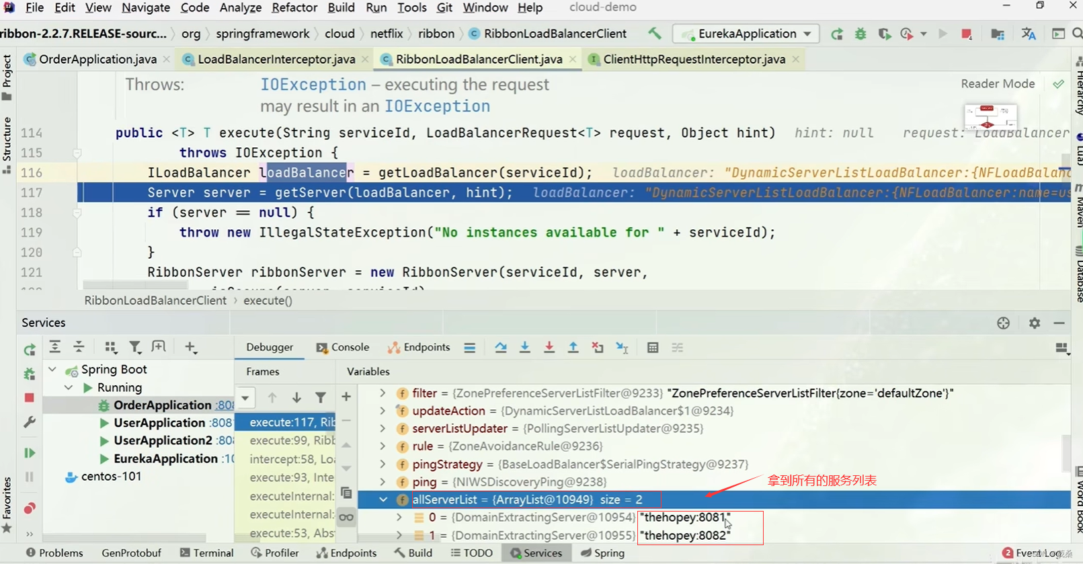Close the RibbonLoadBalancerClient.java tab

click(573, 59)
